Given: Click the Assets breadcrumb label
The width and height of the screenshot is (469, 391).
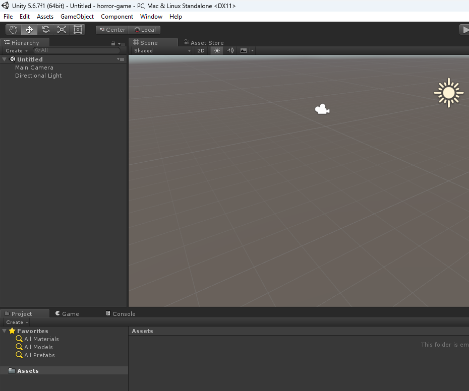Looking at the screenshot, I should pyautogui.click(x=142, y=331).
